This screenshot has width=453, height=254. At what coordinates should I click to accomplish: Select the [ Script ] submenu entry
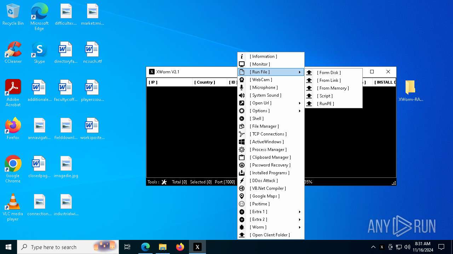click(x=334, y=96)
